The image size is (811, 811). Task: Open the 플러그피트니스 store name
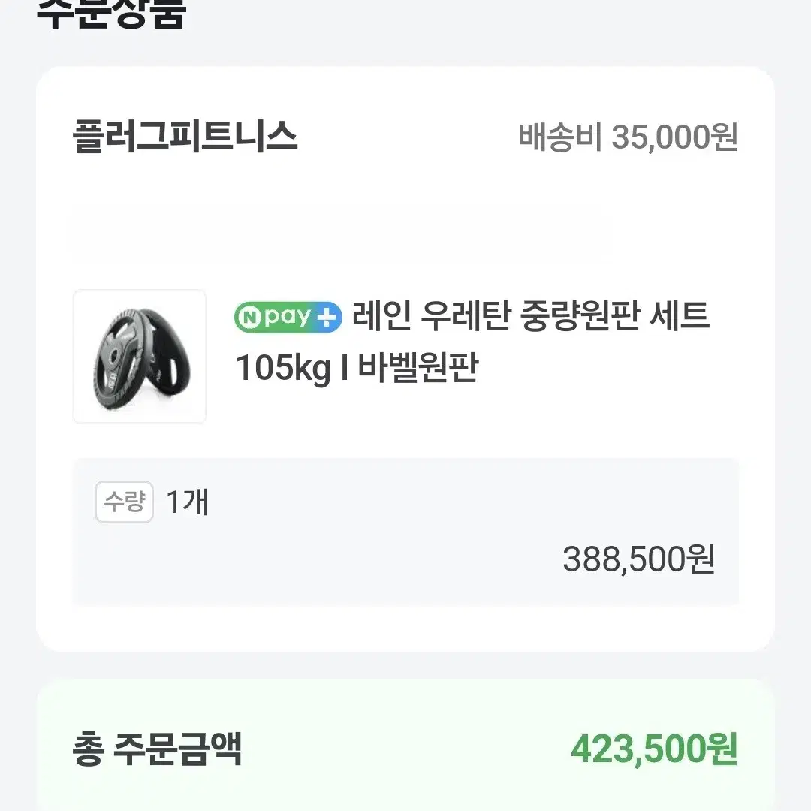click(185, 137)
